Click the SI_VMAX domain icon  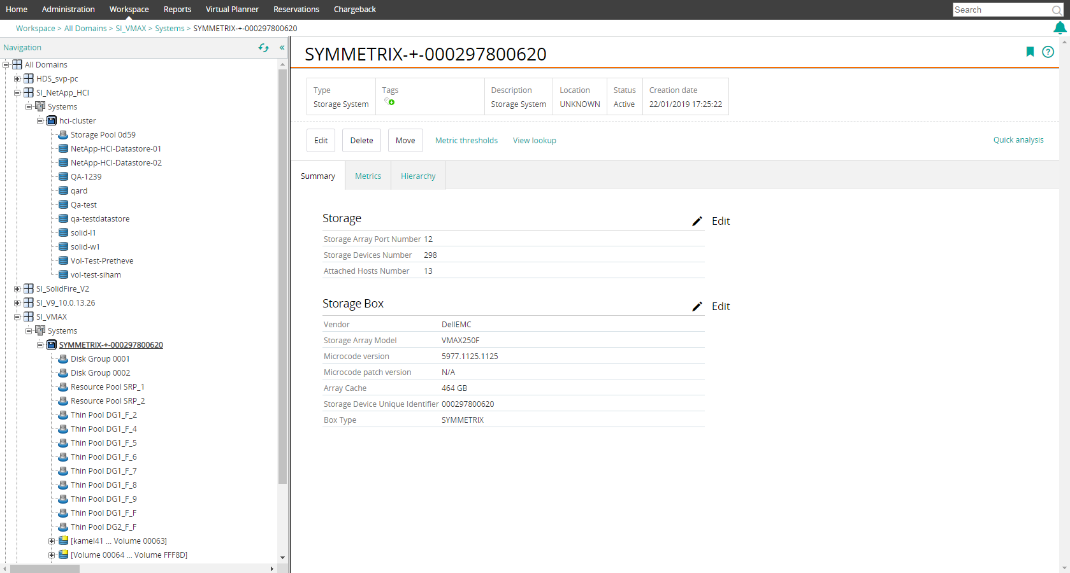coord(29,317)
